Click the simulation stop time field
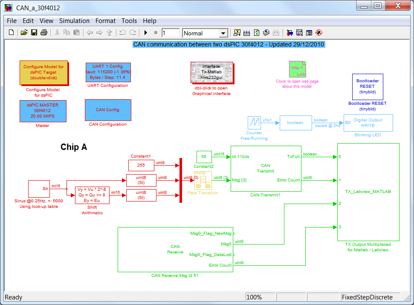The image size is (414, 305). click(171, 33)
